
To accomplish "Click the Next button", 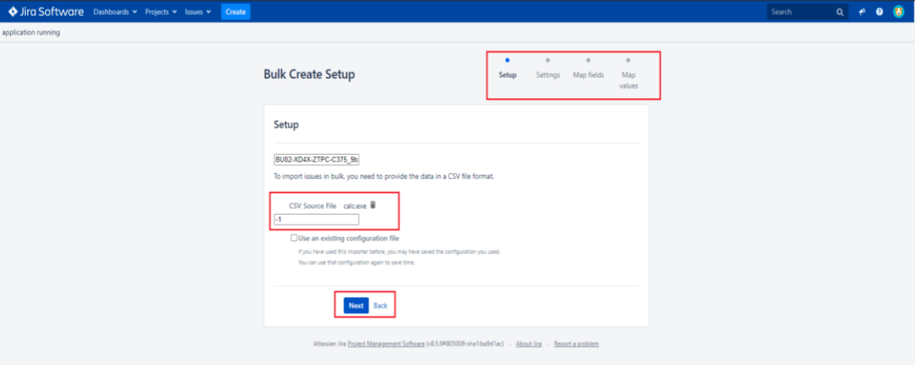I will (x=356, y=305).
